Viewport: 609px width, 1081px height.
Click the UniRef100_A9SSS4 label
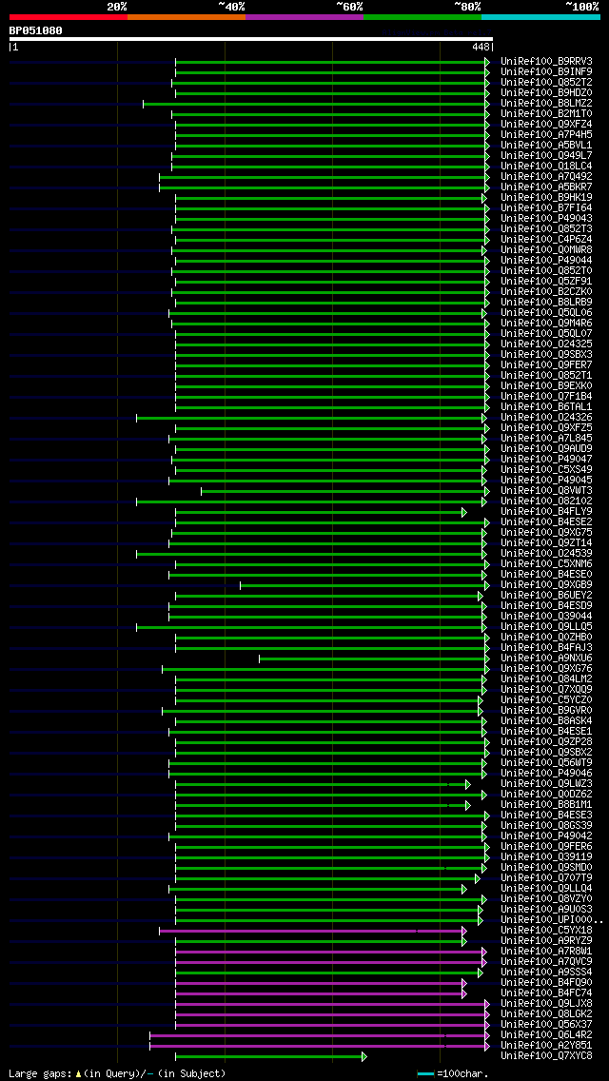coord(546,973)
